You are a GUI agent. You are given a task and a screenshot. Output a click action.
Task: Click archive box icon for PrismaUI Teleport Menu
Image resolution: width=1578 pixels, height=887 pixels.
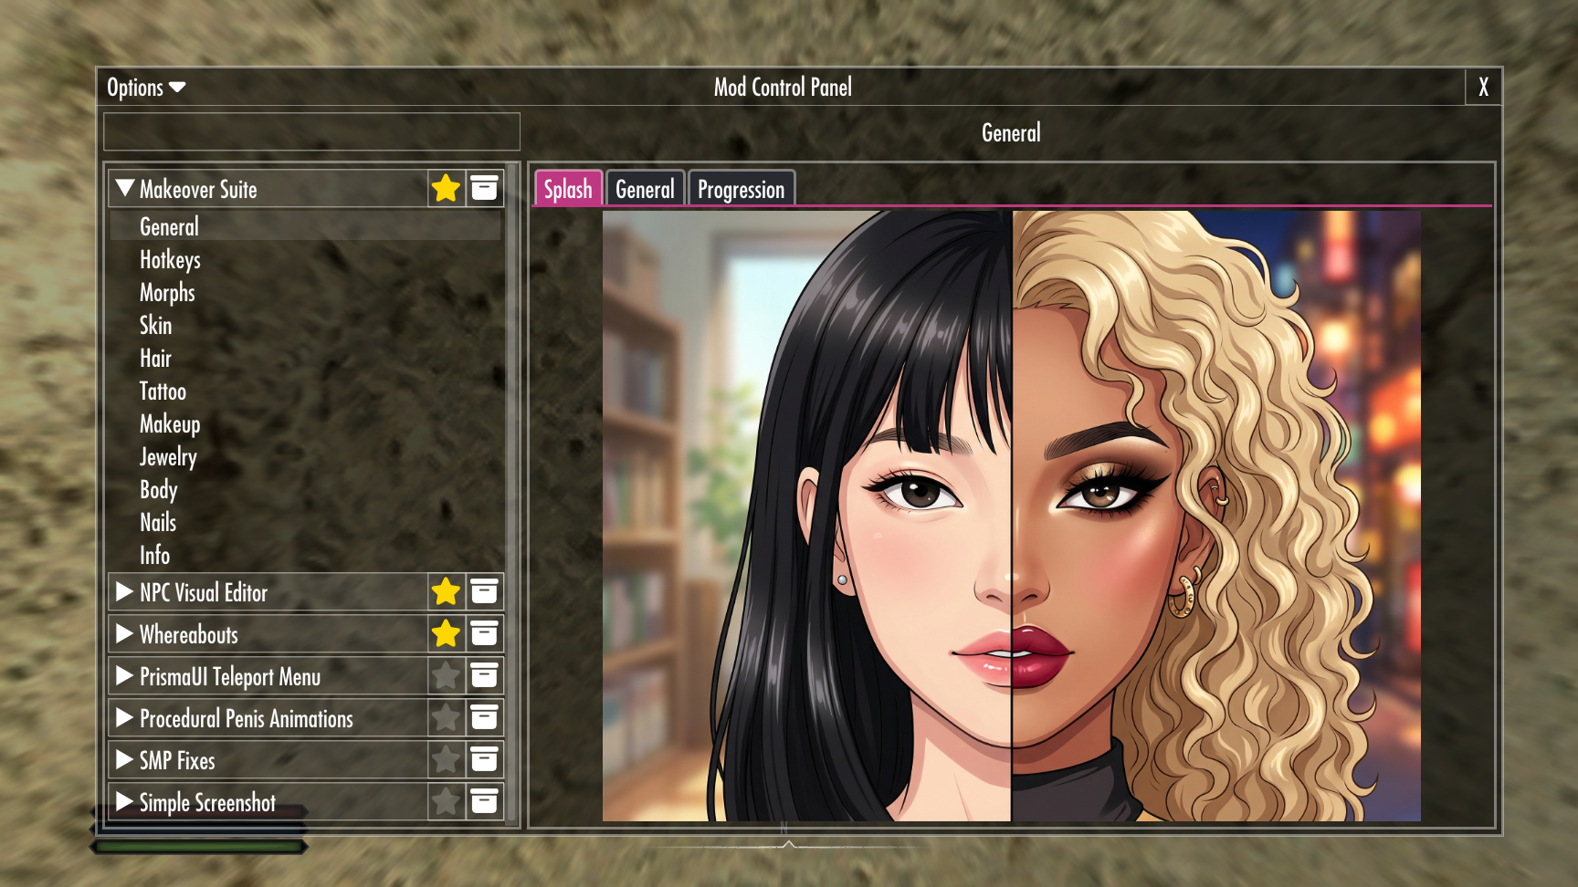click(x=484, y=676)
